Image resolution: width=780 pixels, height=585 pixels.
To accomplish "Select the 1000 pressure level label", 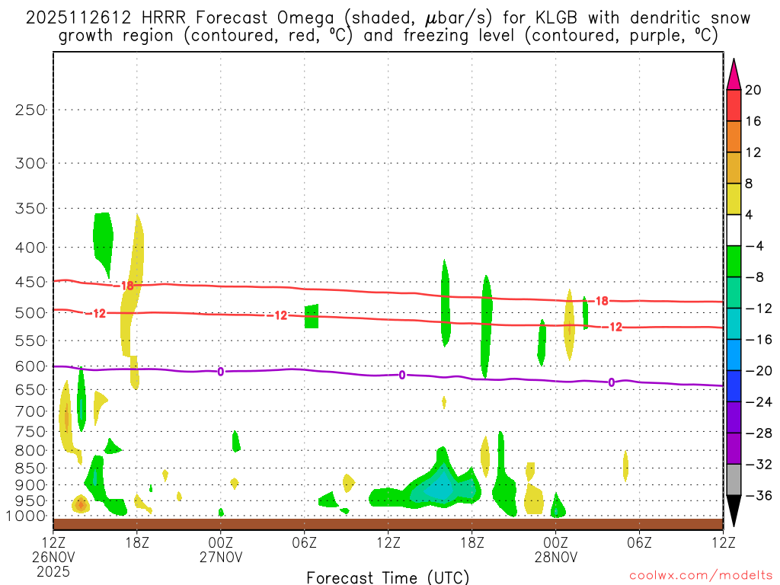I will tap(27, 516).
